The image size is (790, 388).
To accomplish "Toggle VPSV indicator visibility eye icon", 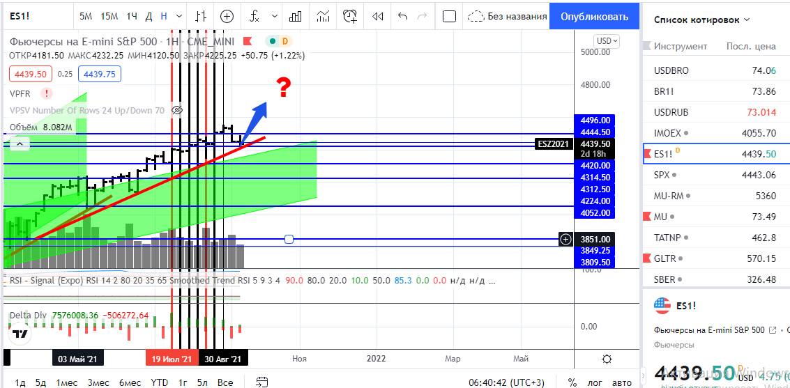I will tap(176, 110).
